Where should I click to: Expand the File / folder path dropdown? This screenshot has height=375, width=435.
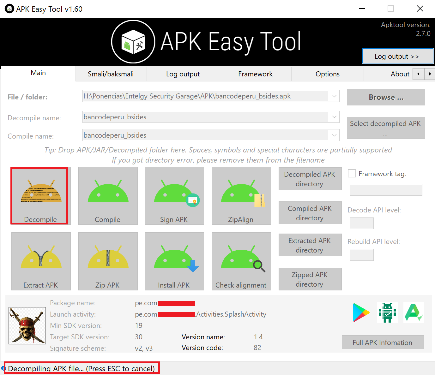pyautogui.click(x=334, y=96)
